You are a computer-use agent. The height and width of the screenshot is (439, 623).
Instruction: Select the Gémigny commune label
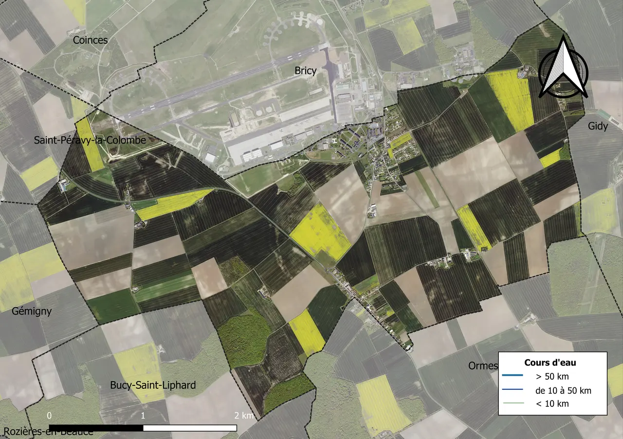click(32, 311)
